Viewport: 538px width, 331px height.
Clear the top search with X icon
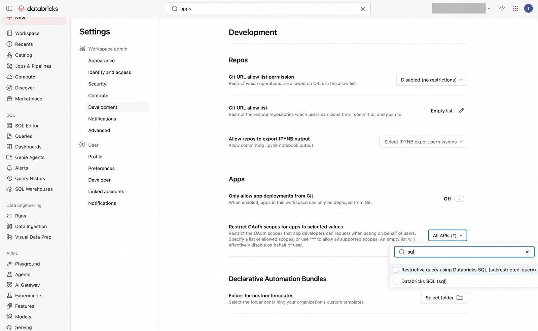tap(363, 9)
